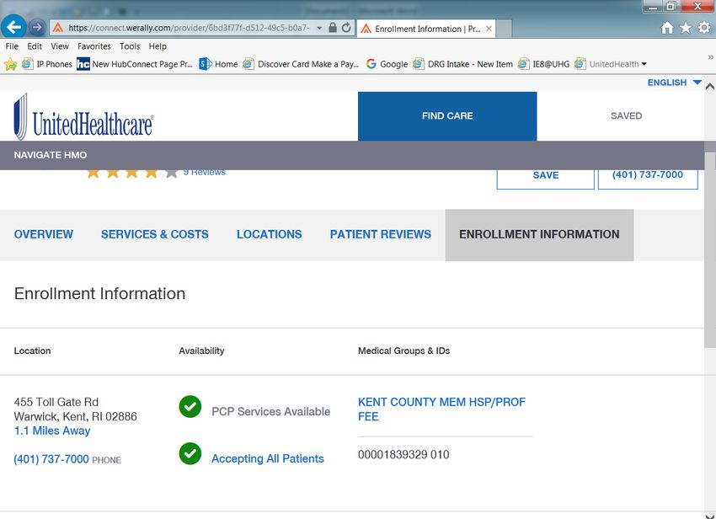Open the SharePoint Home bookmark
The width and height of the screenshot is (716, 519).
218,64
